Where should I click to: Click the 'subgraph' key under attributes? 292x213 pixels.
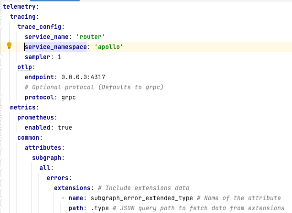(48, 158)
